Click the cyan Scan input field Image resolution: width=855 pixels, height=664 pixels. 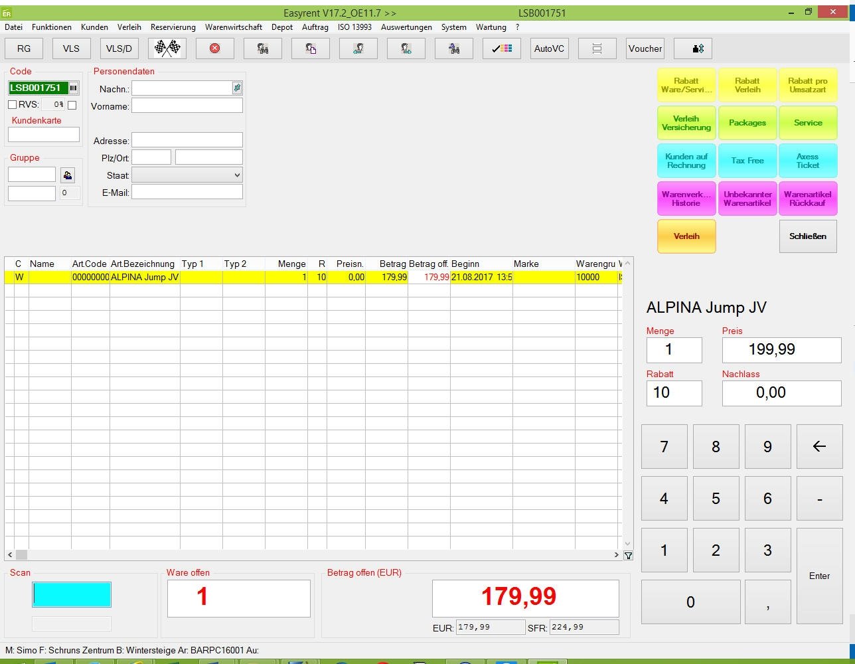coord(72,595)
